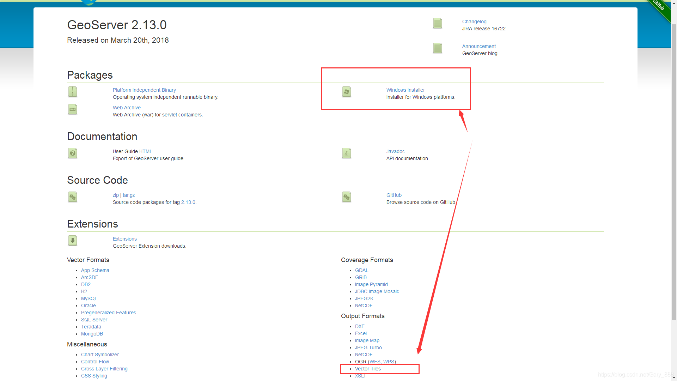
Task: Select the HTML User Guide link
Action: coord(146,151)
